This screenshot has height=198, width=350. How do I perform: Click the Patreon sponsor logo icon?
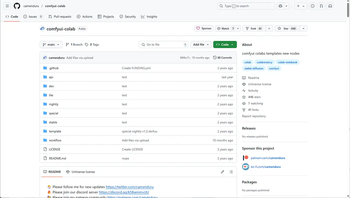coord(246,158)
